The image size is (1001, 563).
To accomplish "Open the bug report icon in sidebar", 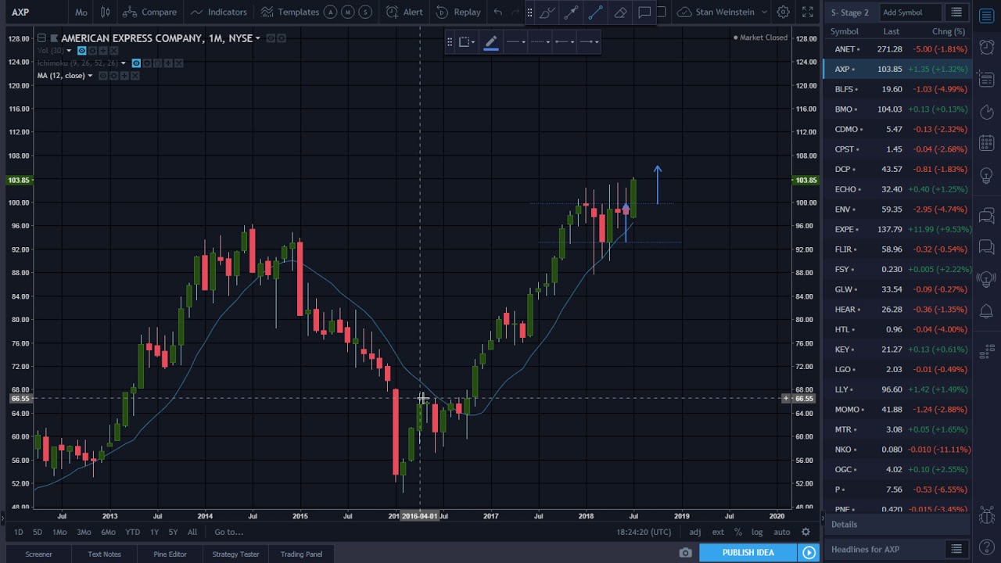I will [986, 516].
